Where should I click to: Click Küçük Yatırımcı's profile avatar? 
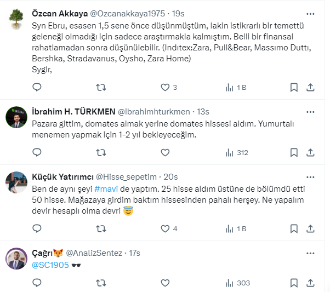[17, 182]
